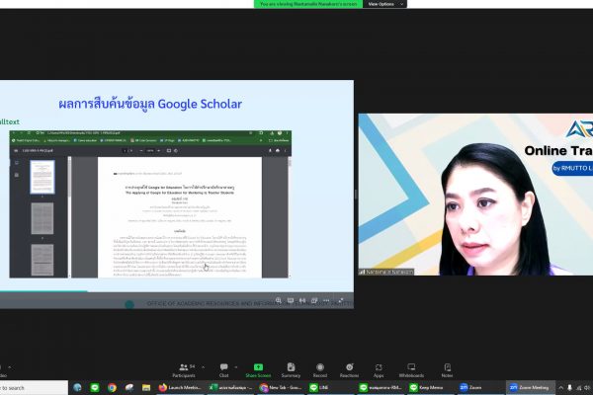
Task: Open the Zoom Apps panel
Action: [x=379, y=370]
